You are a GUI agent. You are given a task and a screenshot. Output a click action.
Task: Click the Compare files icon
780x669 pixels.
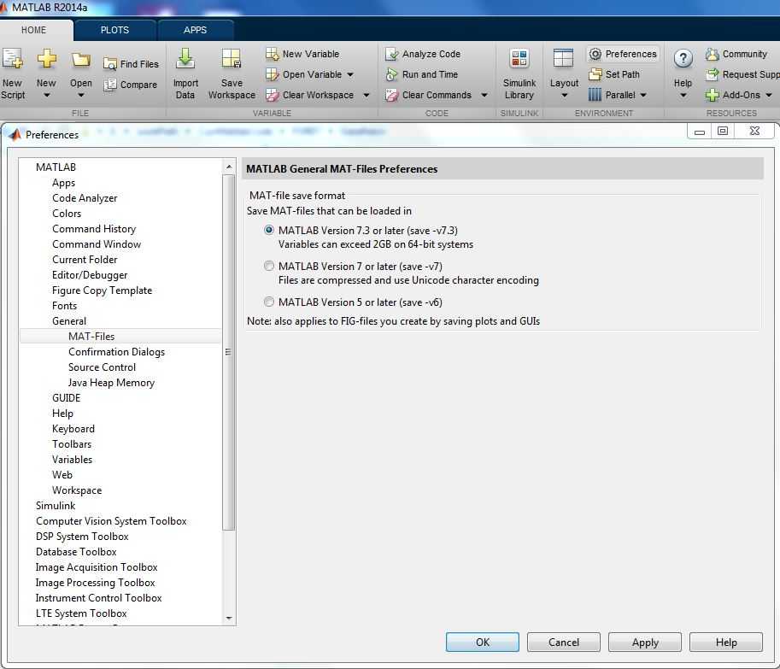click(110, 85)
